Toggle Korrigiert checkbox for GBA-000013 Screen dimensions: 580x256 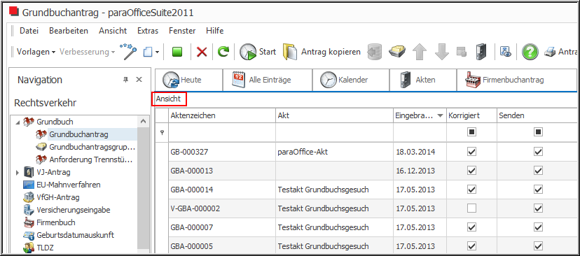(x=471, y=171)
